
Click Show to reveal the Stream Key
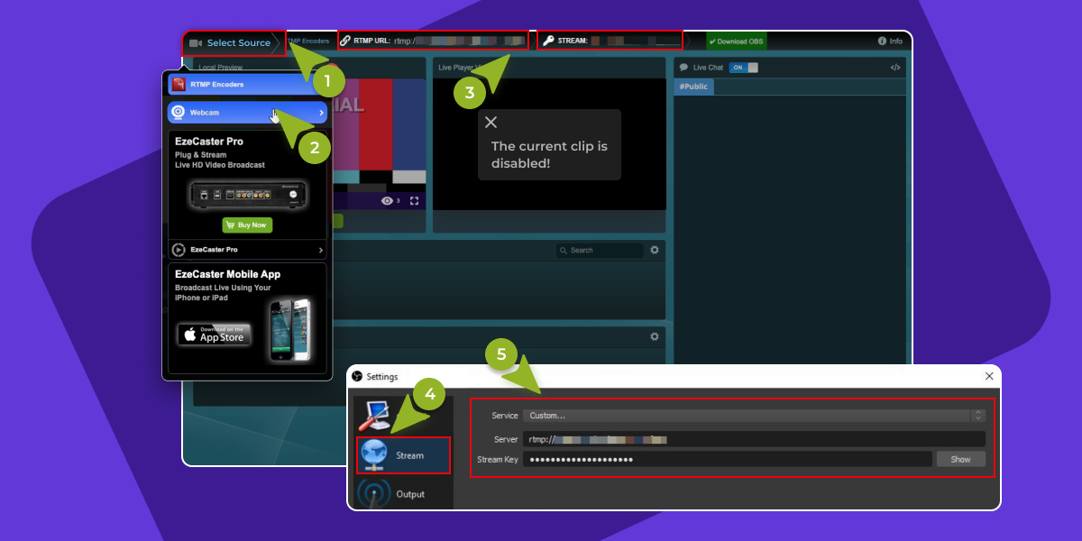960,459
